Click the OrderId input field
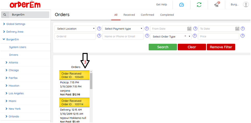Screen dimensions: 251x123 (x=75, y=37)
